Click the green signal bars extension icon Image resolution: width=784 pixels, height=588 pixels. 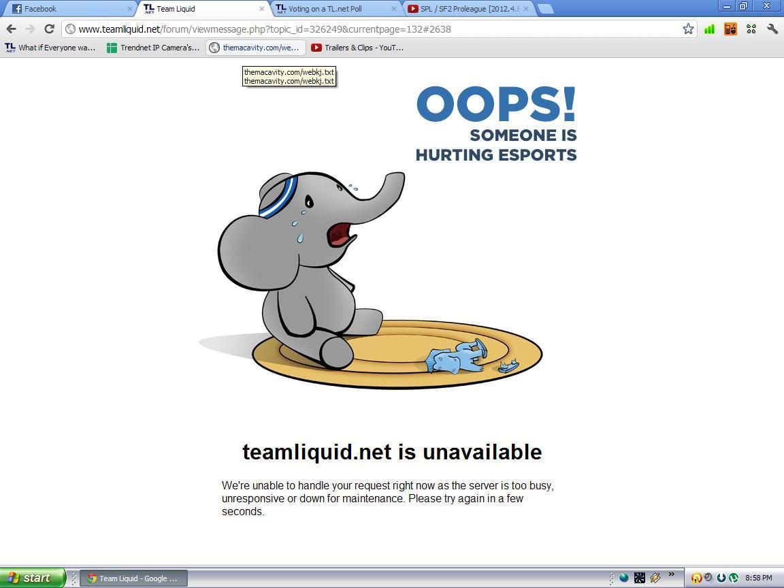pos(708,29)
